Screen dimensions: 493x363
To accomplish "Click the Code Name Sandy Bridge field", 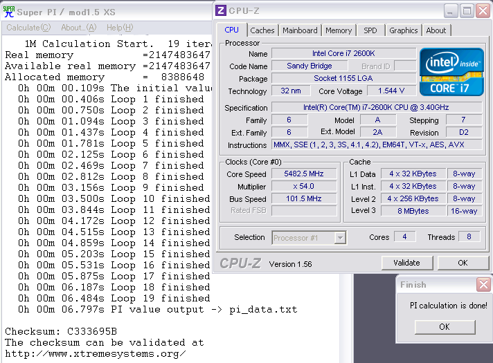I will coord(310,66).
